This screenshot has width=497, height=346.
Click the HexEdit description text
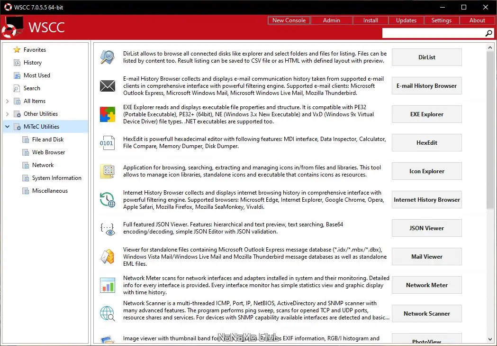[x=254, y=142]
